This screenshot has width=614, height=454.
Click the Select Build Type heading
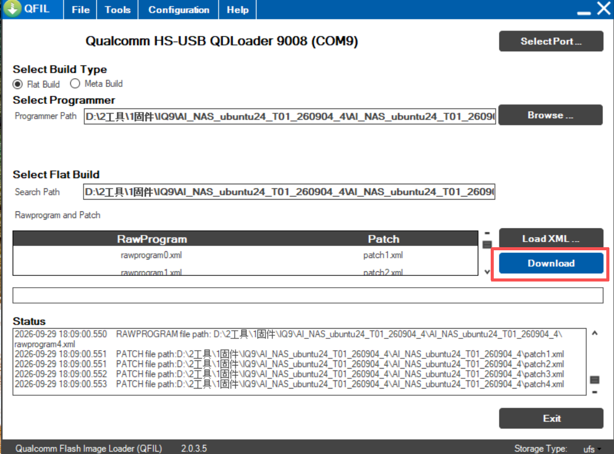pos(60,70)
